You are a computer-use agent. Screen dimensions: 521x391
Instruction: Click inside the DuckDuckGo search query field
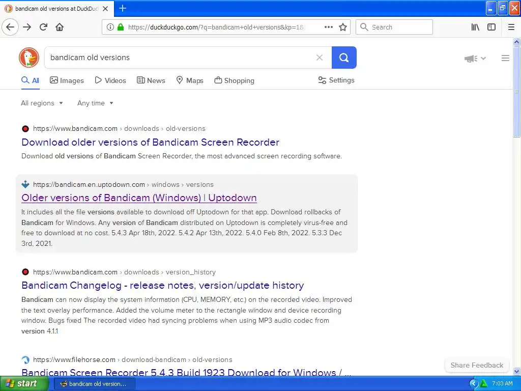(180, 58)
